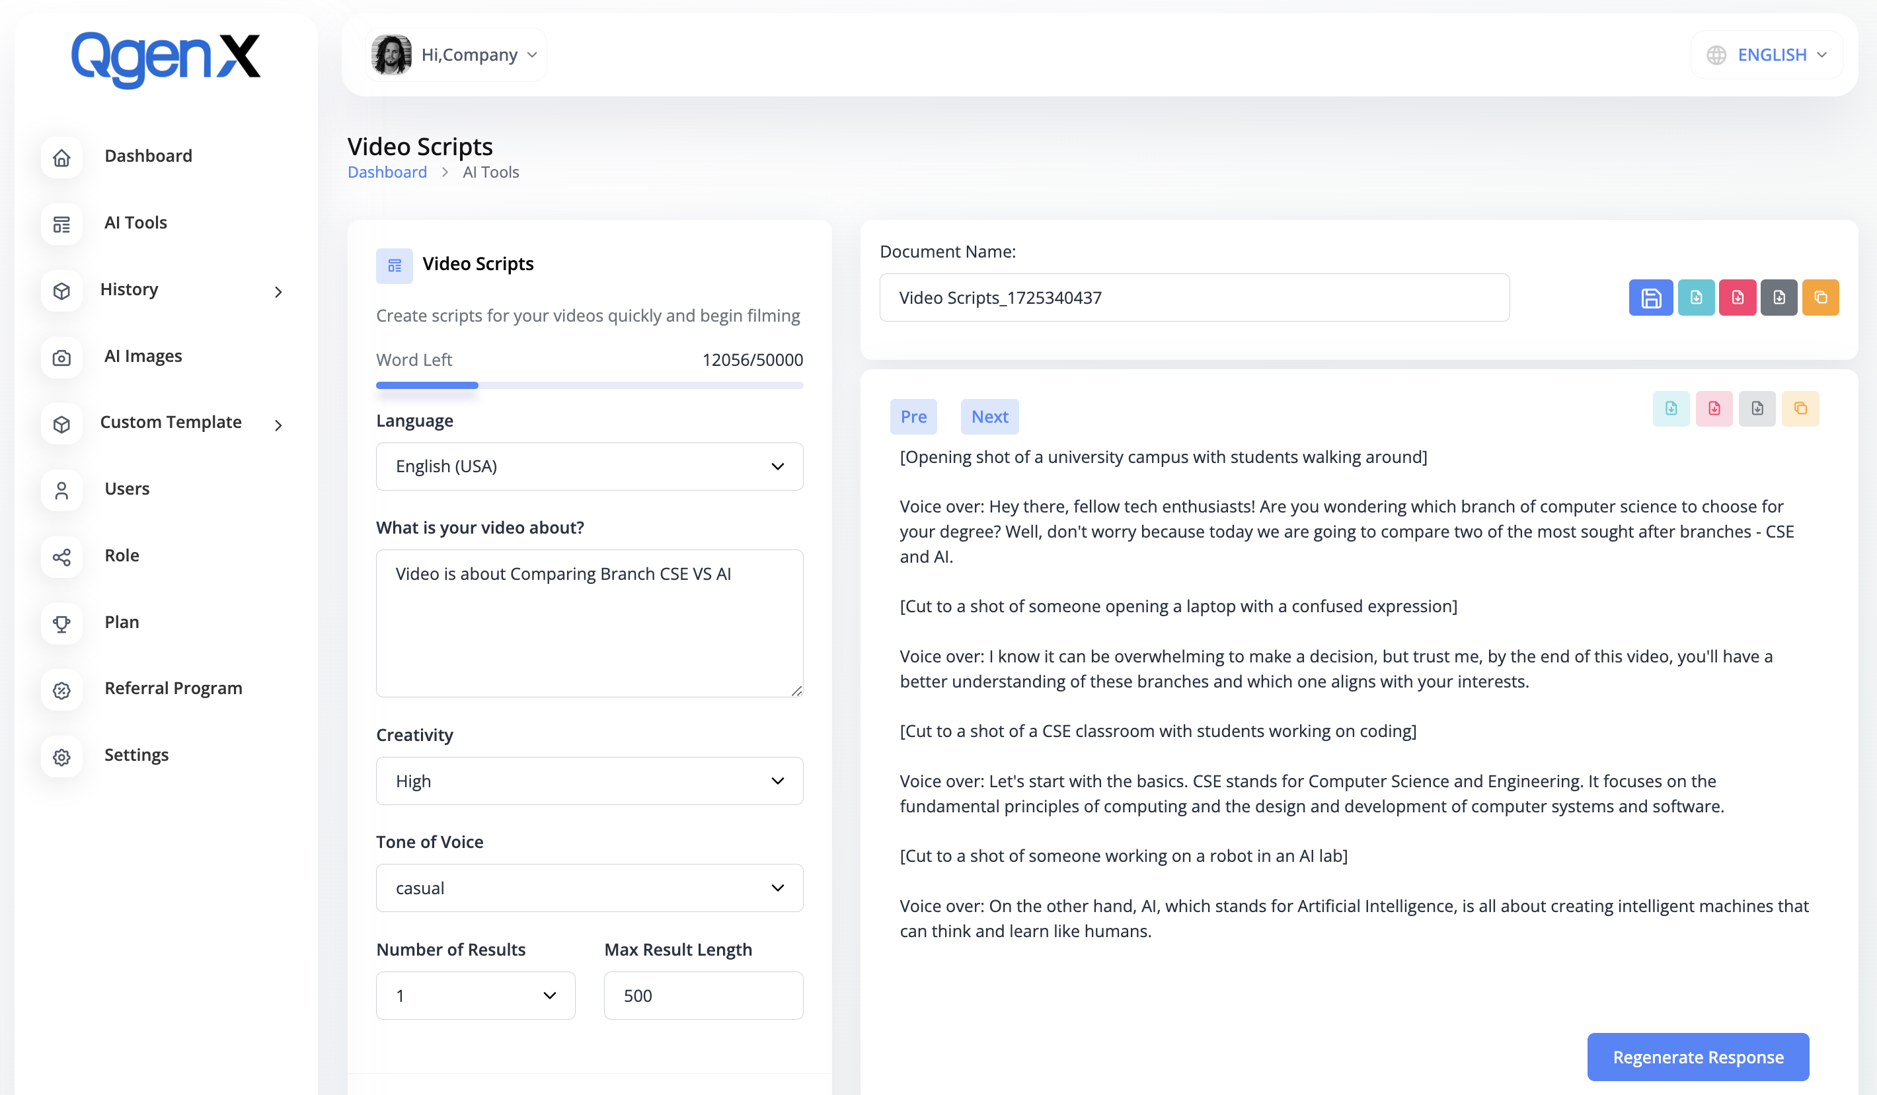Click the script line about CSE classroom

tap(1158, 731)
